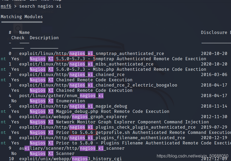Select module path nagios3_history_cgi
231x161 pixels.
click(70, 159)
